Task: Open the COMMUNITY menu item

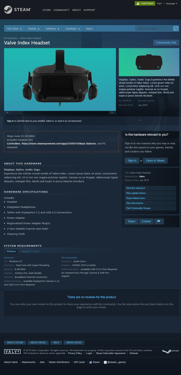Action: [61, 10]
